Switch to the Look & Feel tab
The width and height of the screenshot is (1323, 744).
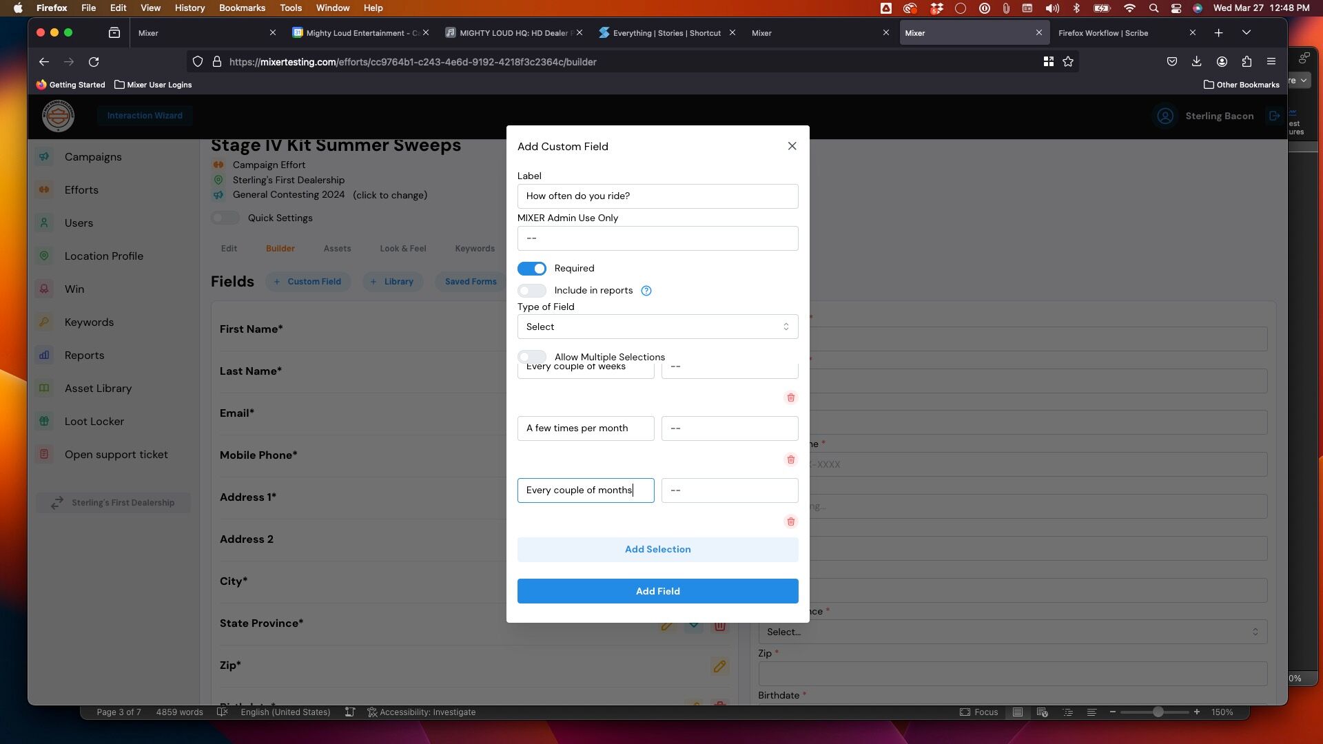tap(403, 249)
